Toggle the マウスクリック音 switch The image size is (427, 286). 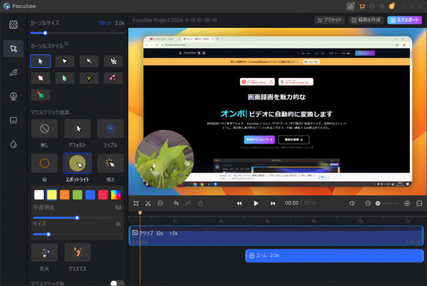tap(117, 283)
